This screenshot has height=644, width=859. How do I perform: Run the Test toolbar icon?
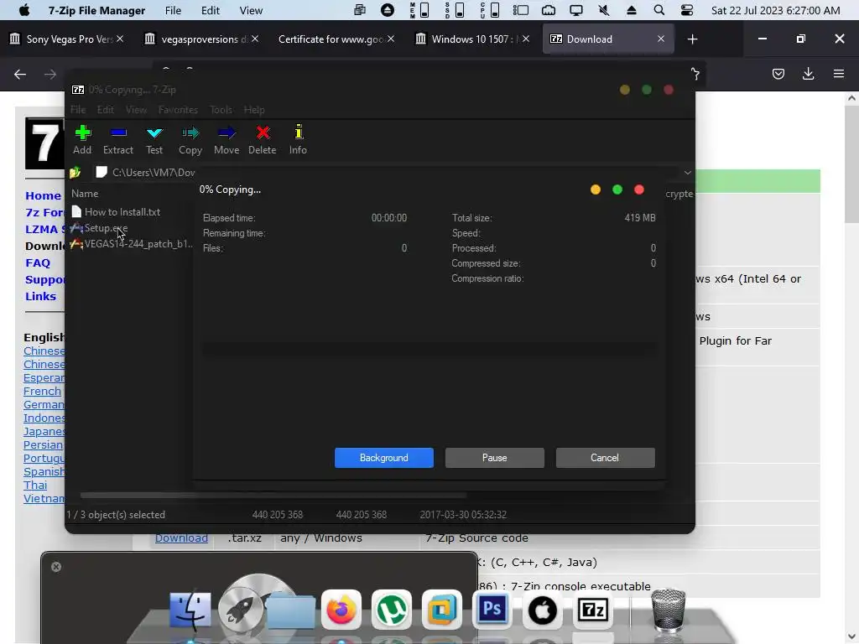point(154,140)
